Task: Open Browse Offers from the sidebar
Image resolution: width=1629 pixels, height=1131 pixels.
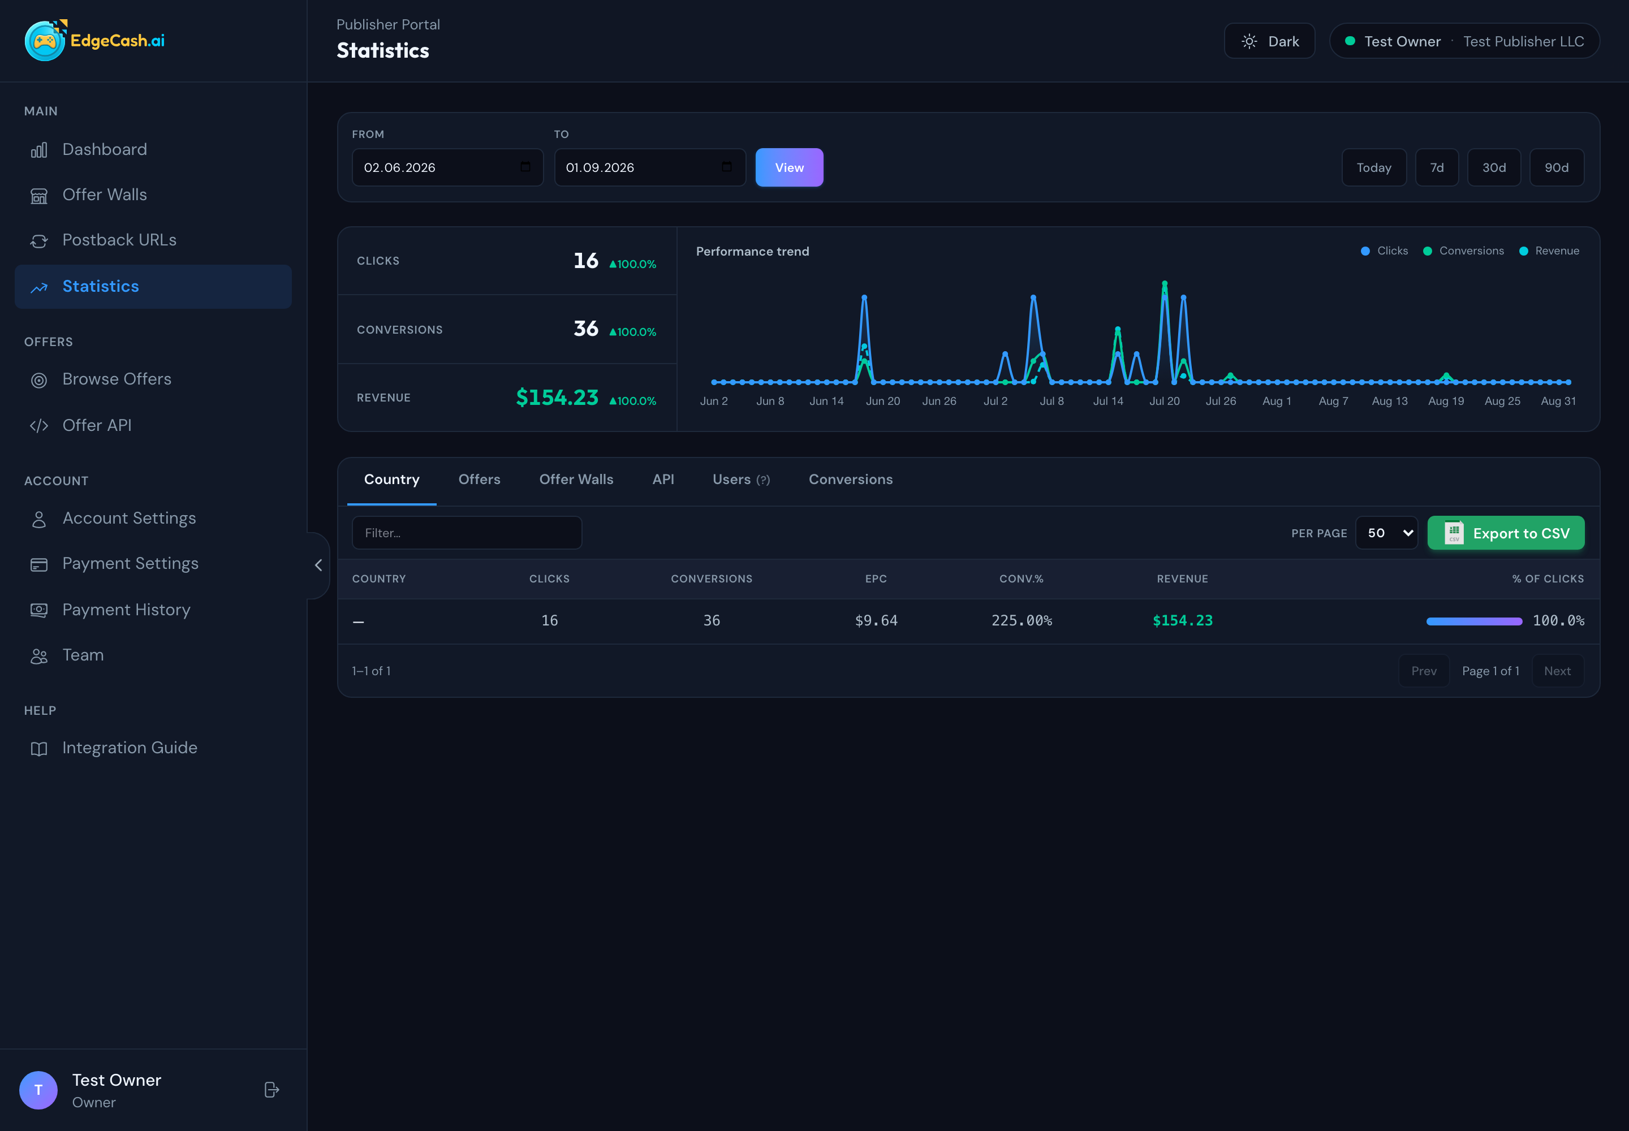Action: [153, 380]
